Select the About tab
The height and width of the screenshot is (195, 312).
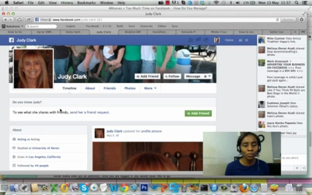(x=90, y=88)
